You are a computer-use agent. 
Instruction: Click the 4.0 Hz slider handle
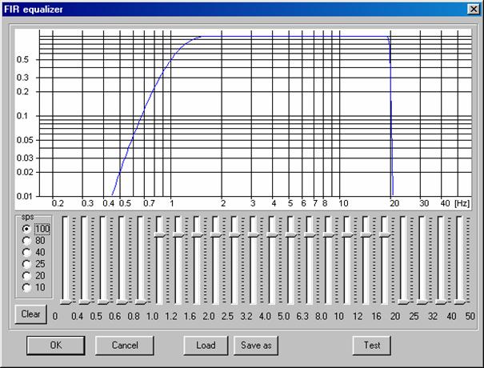(x=273, y=234)
